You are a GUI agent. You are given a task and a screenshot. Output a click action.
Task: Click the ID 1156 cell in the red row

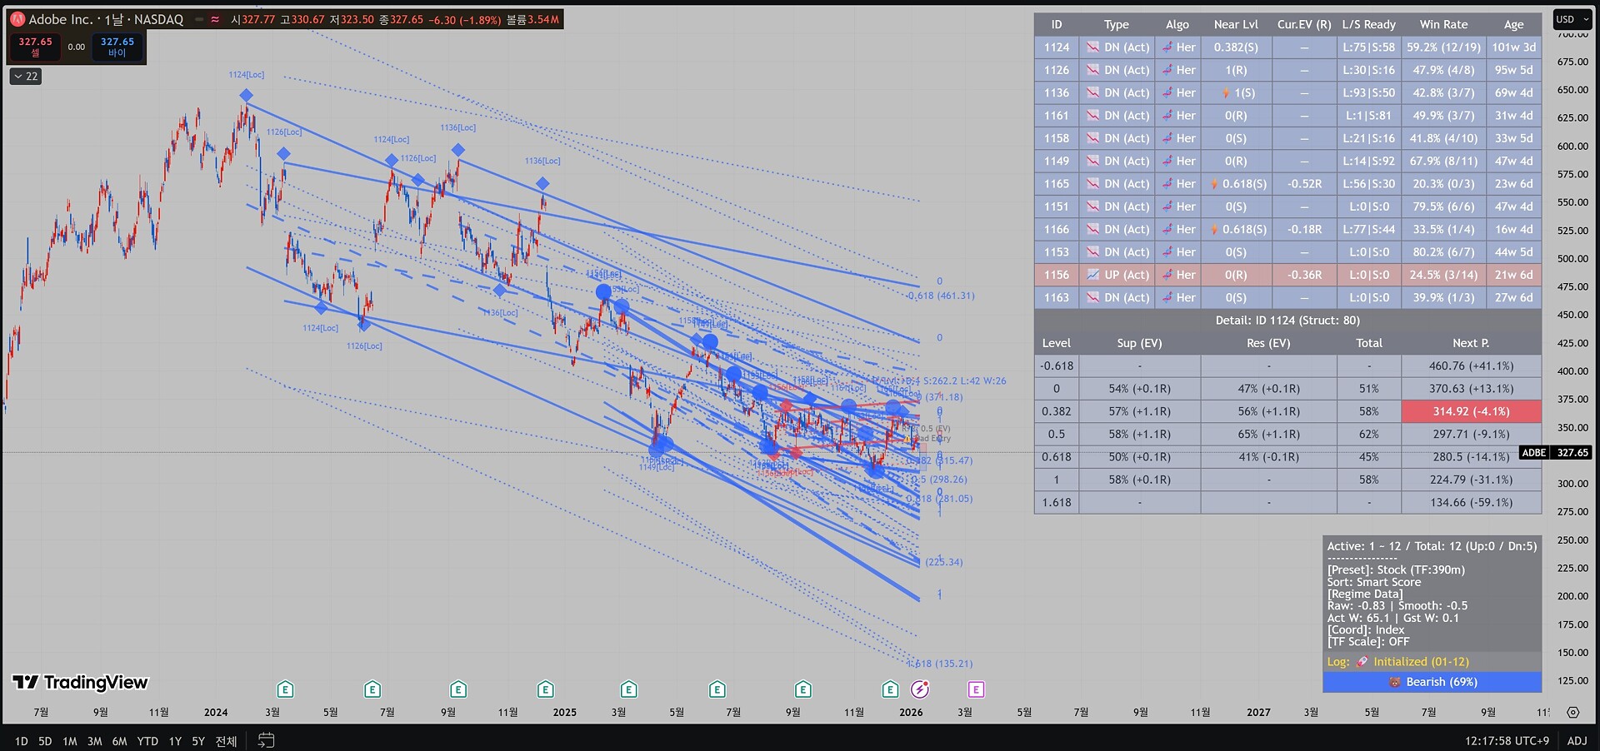click(1057, 275)
